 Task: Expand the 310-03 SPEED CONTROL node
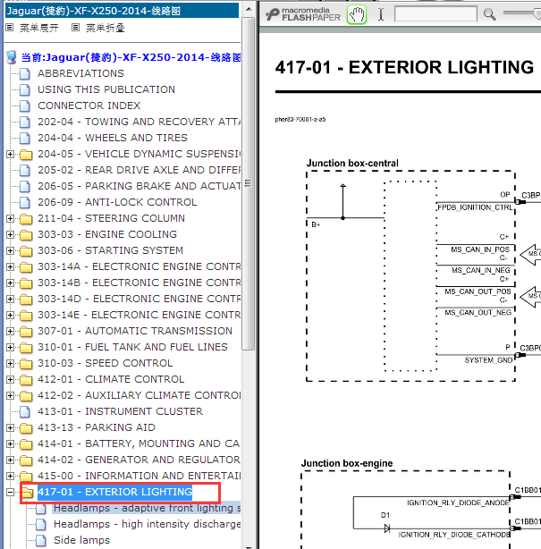click(10, 363)
